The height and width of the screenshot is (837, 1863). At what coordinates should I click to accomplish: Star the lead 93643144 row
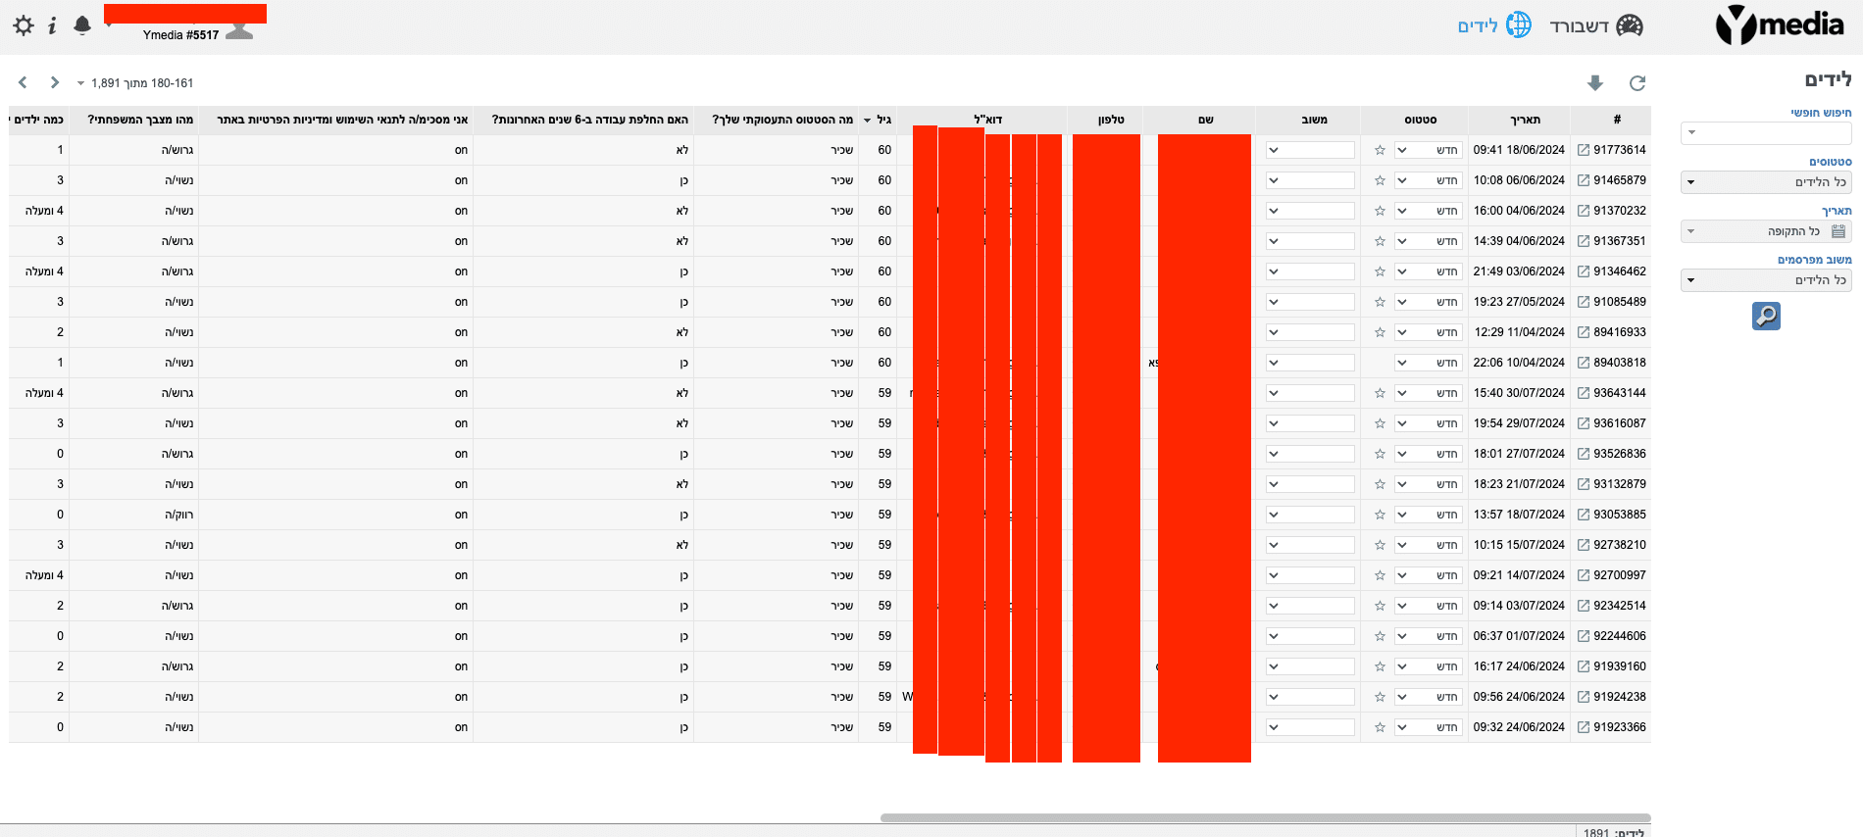point(1380,393)
